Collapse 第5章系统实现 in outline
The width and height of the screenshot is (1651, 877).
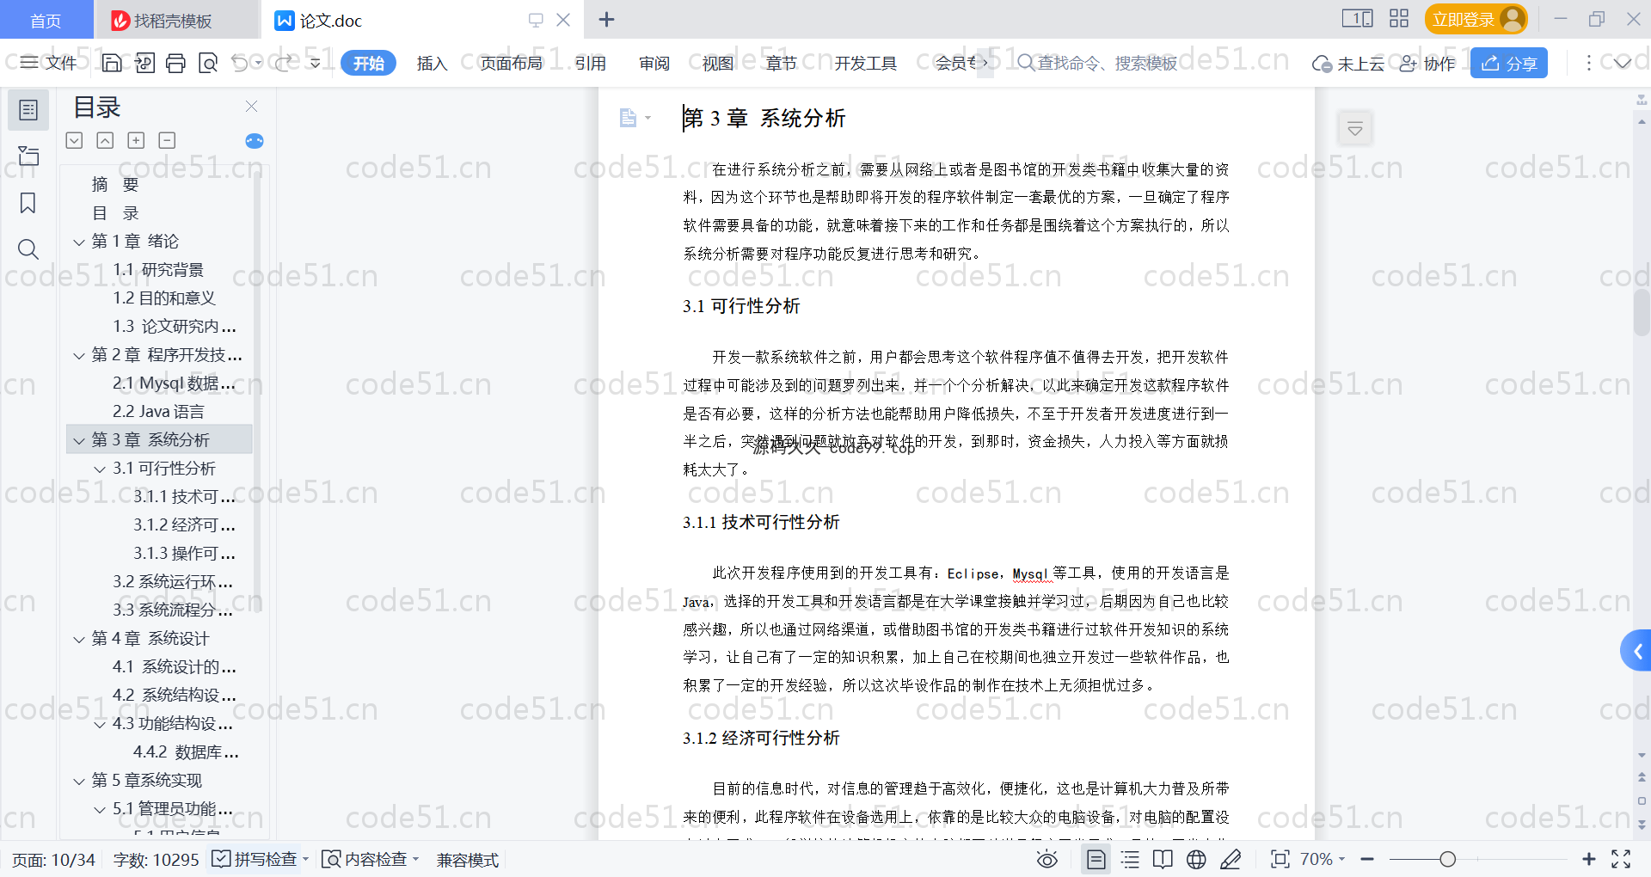click(x=79, y=782)
